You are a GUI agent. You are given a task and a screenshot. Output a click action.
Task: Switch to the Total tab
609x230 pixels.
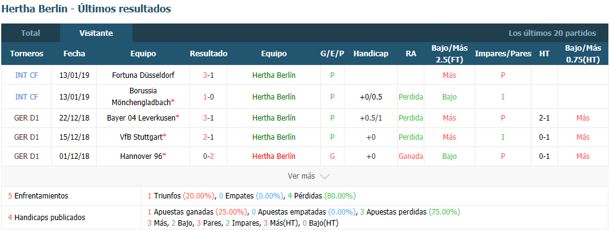(30, 33)
